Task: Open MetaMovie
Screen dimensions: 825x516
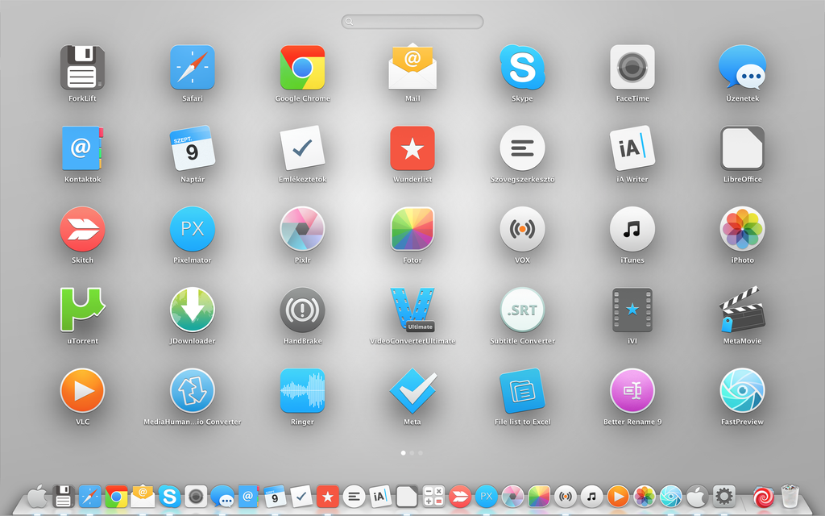Action: pyautogui.click(x=742, y=310)
